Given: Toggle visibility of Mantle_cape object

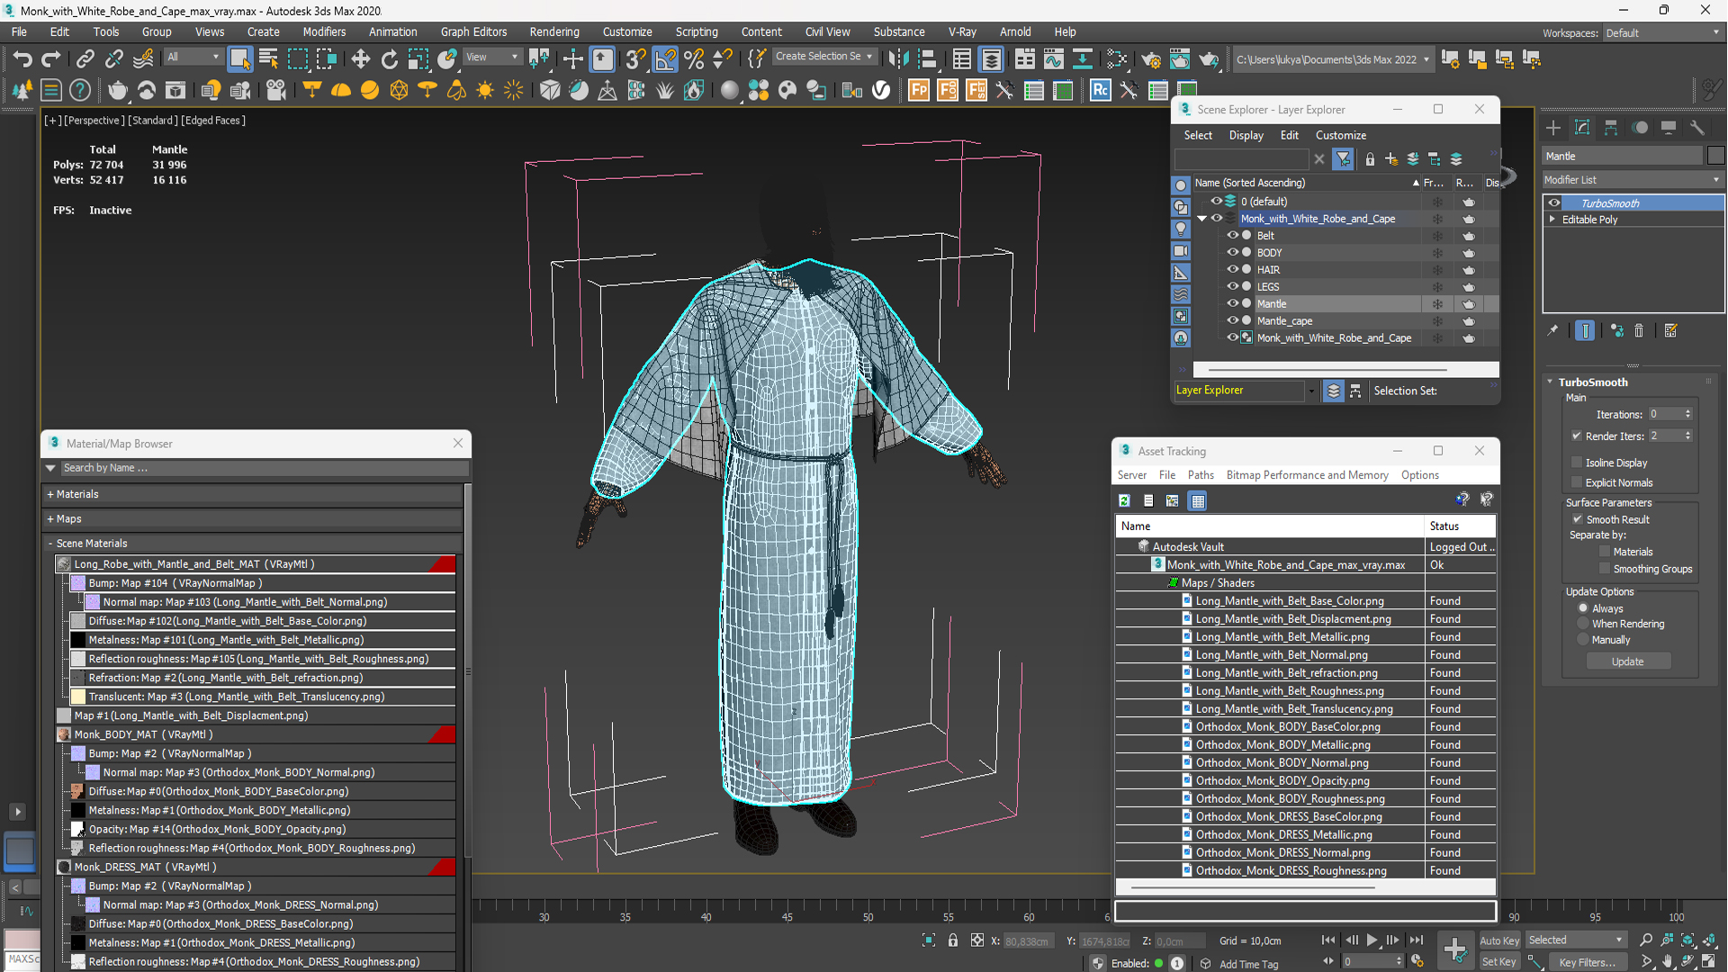Looking at the screenshot, I should 1233,321.
